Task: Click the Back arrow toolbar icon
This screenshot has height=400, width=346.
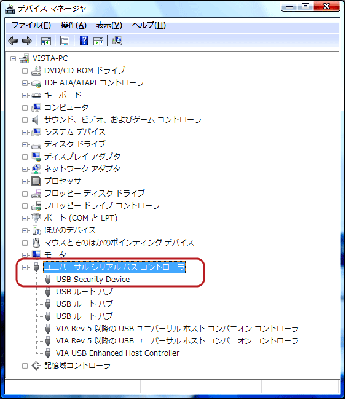Action: [13, 41]
